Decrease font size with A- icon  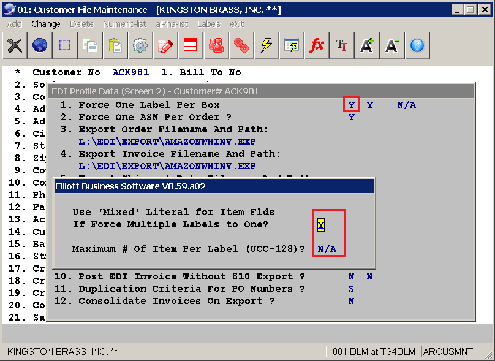pyautogui.click(x=391, y=45)
